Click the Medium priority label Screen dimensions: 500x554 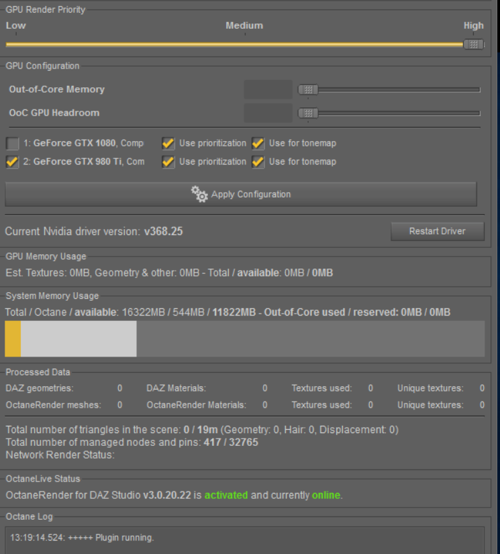[244, 26]
